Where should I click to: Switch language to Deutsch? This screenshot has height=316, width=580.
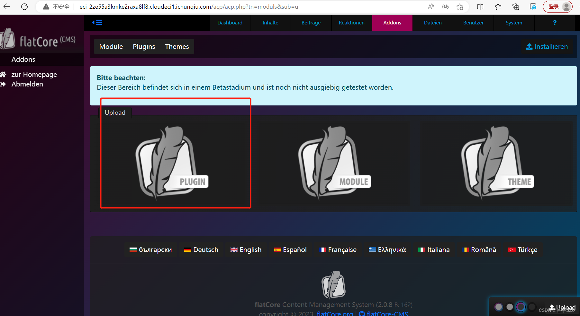click(201, 250)
